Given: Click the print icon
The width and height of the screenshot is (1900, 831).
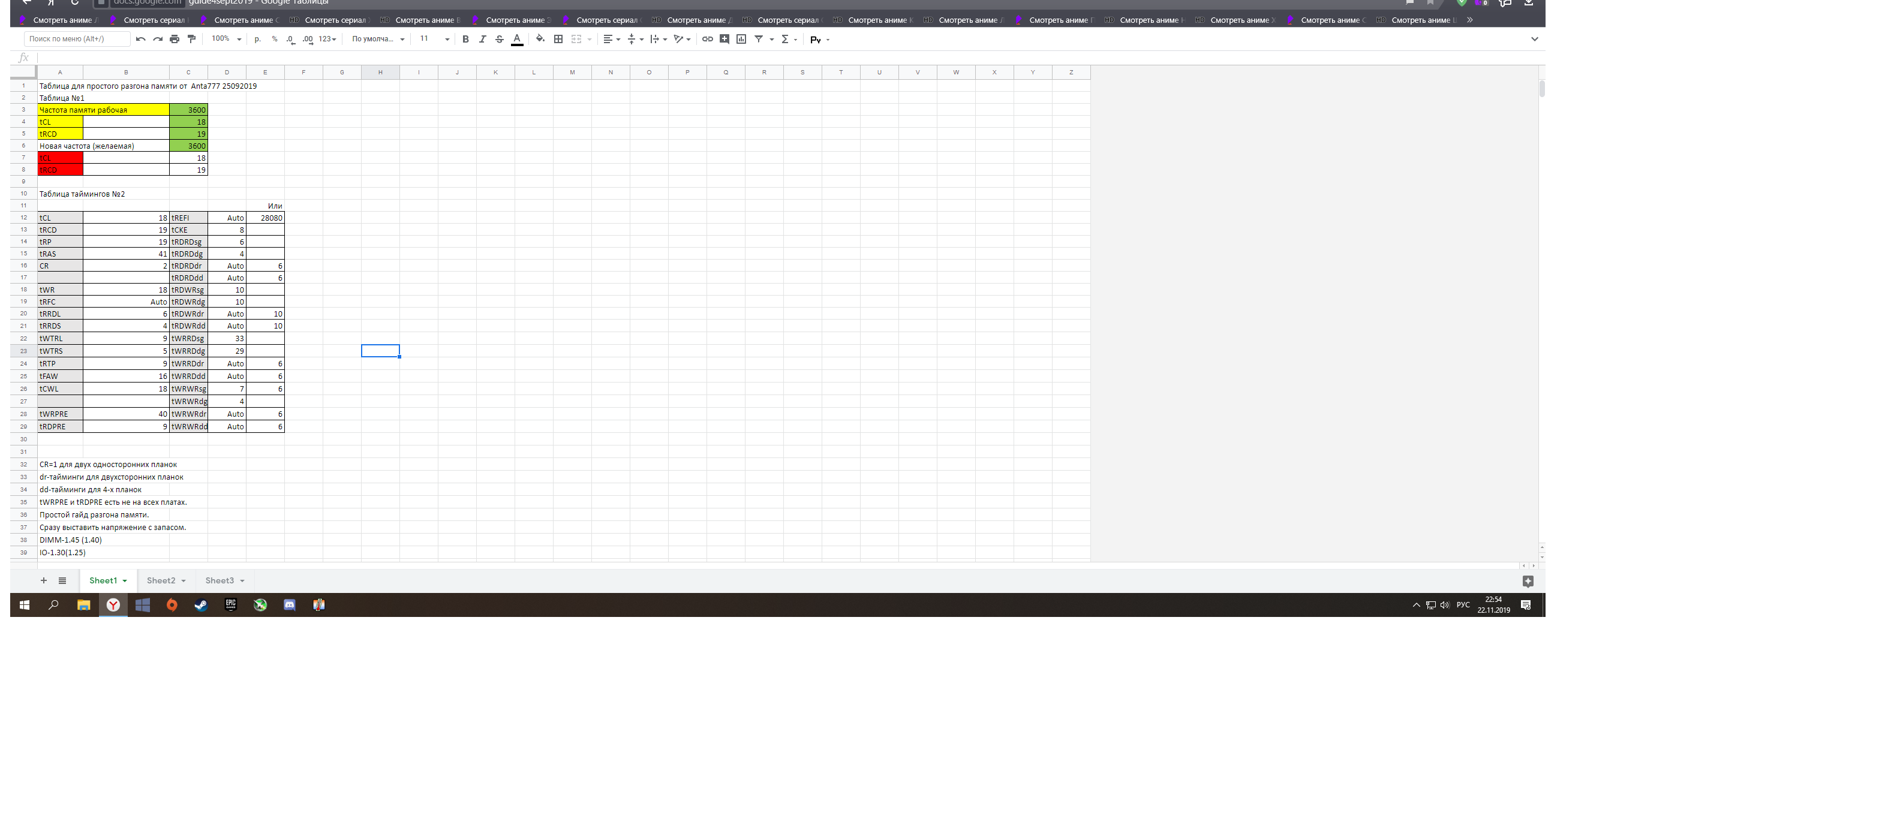Looking at the screenshot, I should pyautogui.click(x=174, y=39).
